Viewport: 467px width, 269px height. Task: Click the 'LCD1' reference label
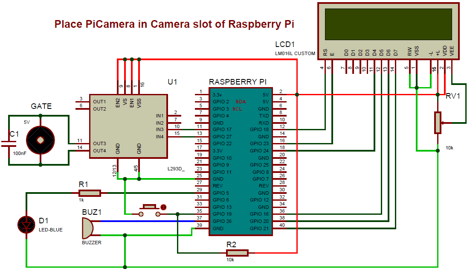285,44
